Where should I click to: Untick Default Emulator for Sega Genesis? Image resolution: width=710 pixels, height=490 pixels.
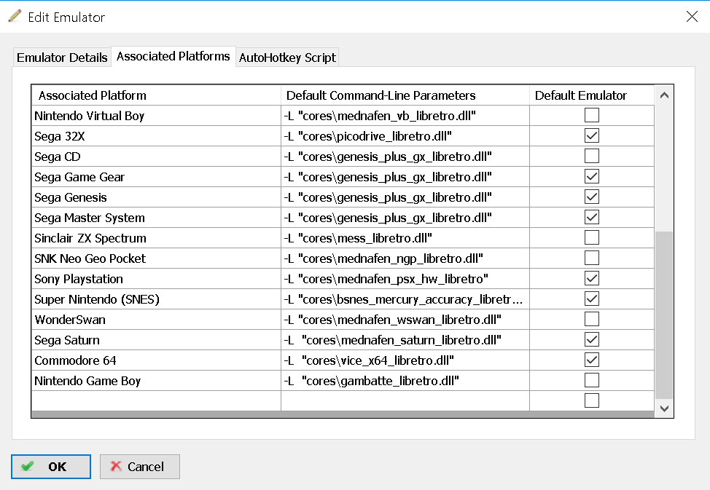591,197
